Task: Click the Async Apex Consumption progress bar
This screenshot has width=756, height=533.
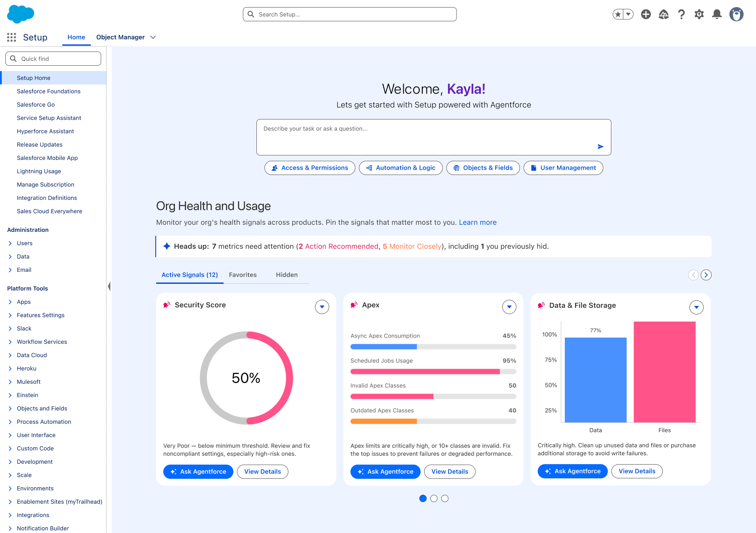Action: (x=433, y=347)
